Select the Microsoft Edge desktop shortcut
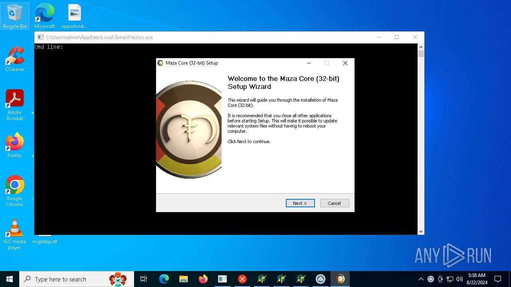Viewport: 511px width, 287px height. point(44,16)
